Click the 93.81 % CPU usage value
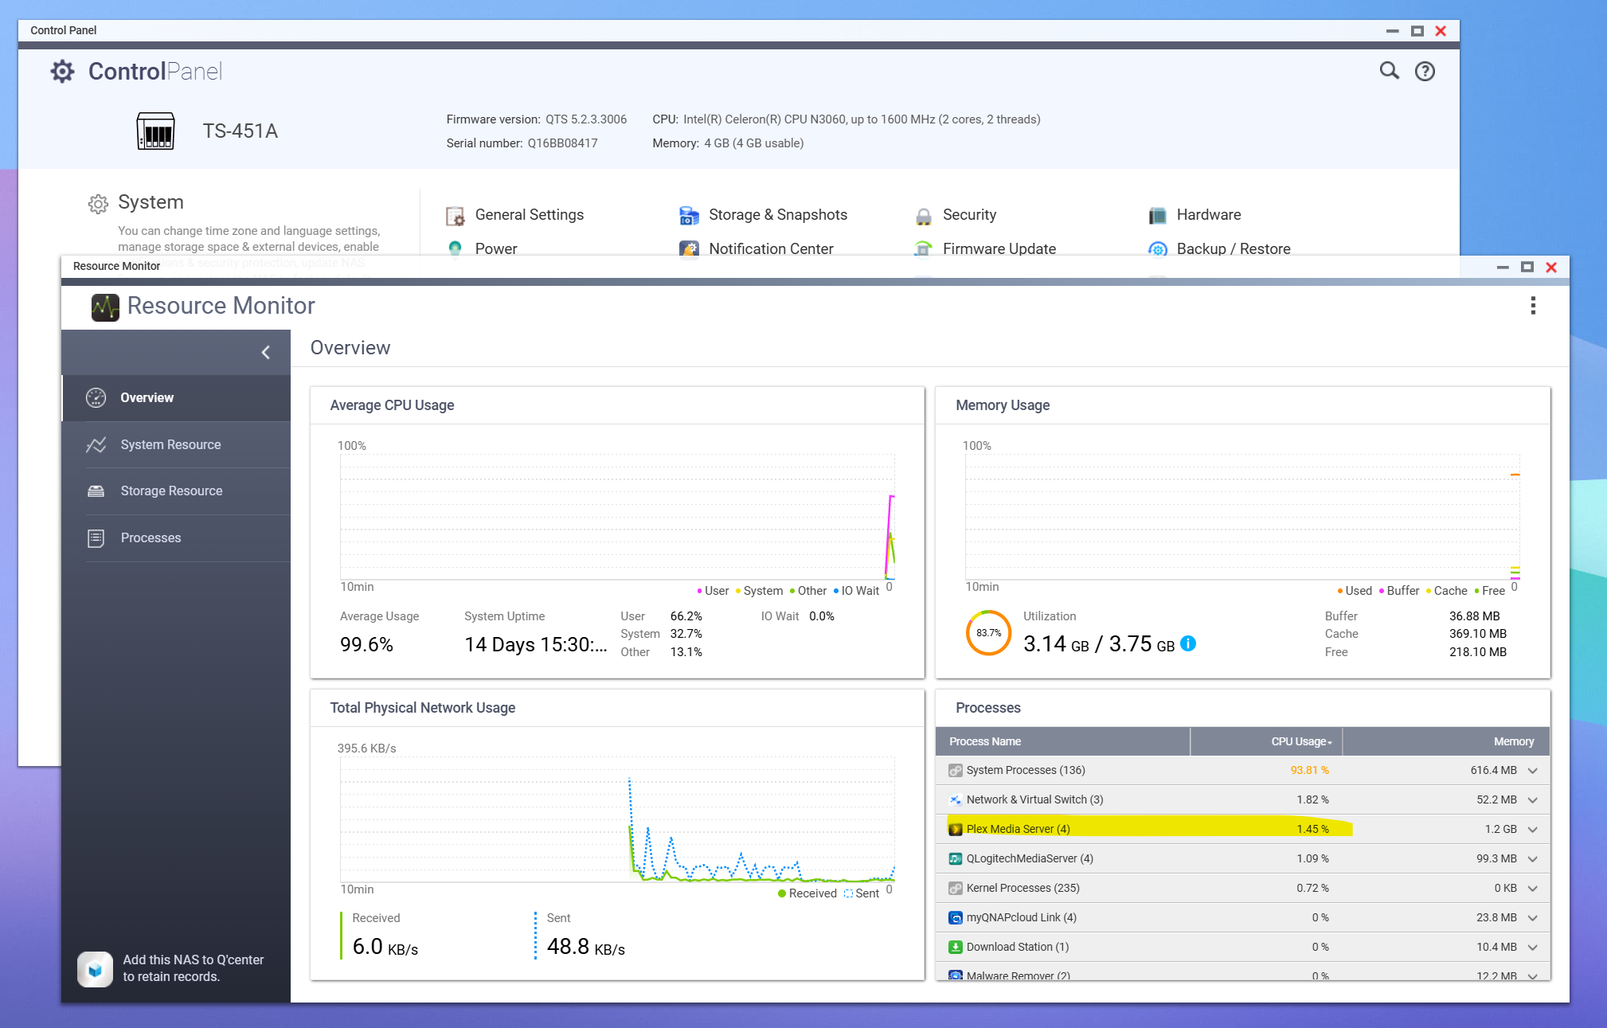 click(x=1309, y=770)
